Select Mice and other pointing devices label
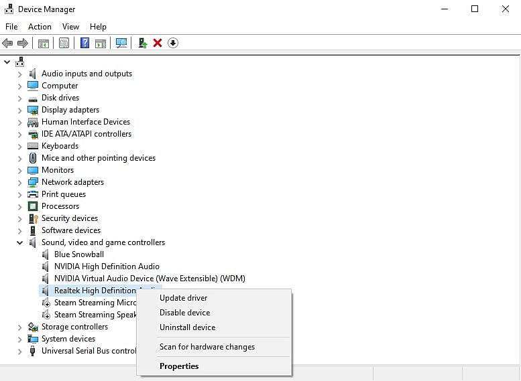 (99, 158)
